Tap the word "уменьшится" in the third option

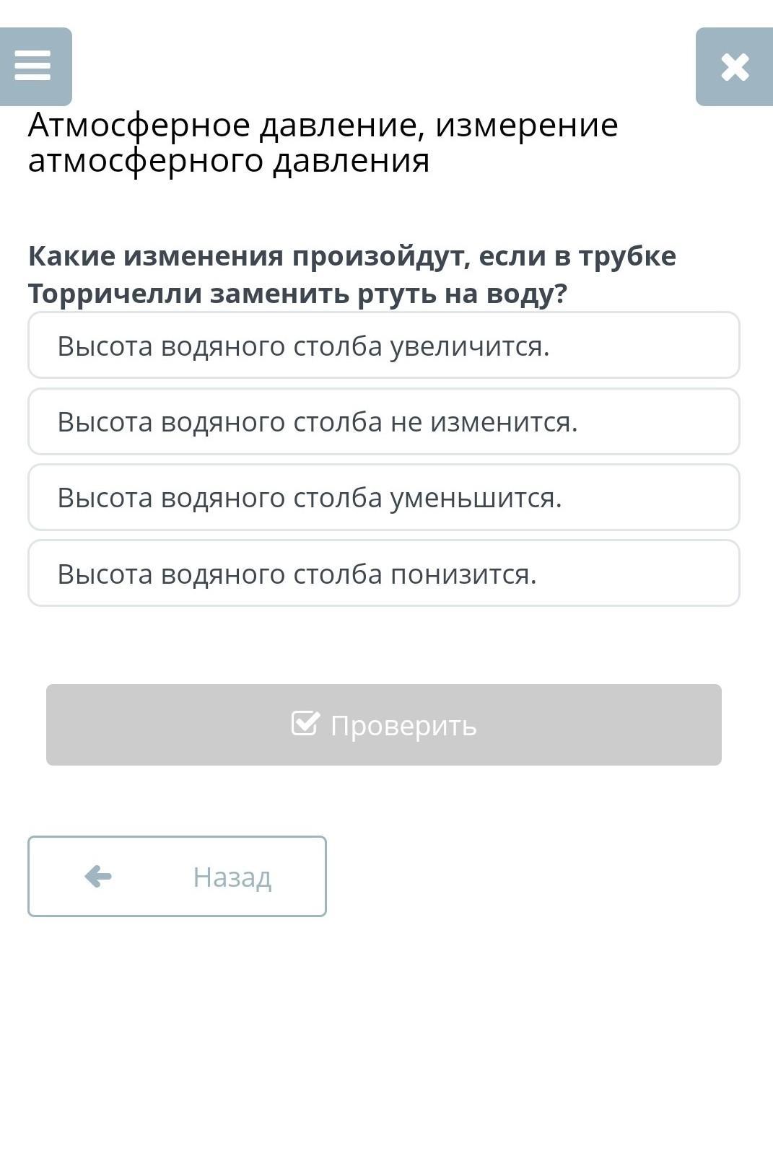(476, 498)
